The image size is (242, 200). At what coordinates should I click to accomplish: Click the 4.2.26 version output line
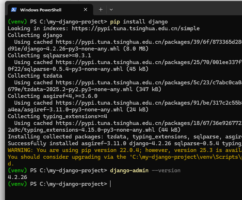17,177
